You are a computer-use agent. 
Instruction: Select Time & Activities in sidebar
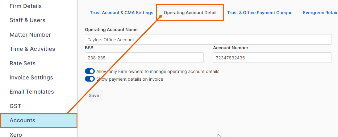point(32,49)
